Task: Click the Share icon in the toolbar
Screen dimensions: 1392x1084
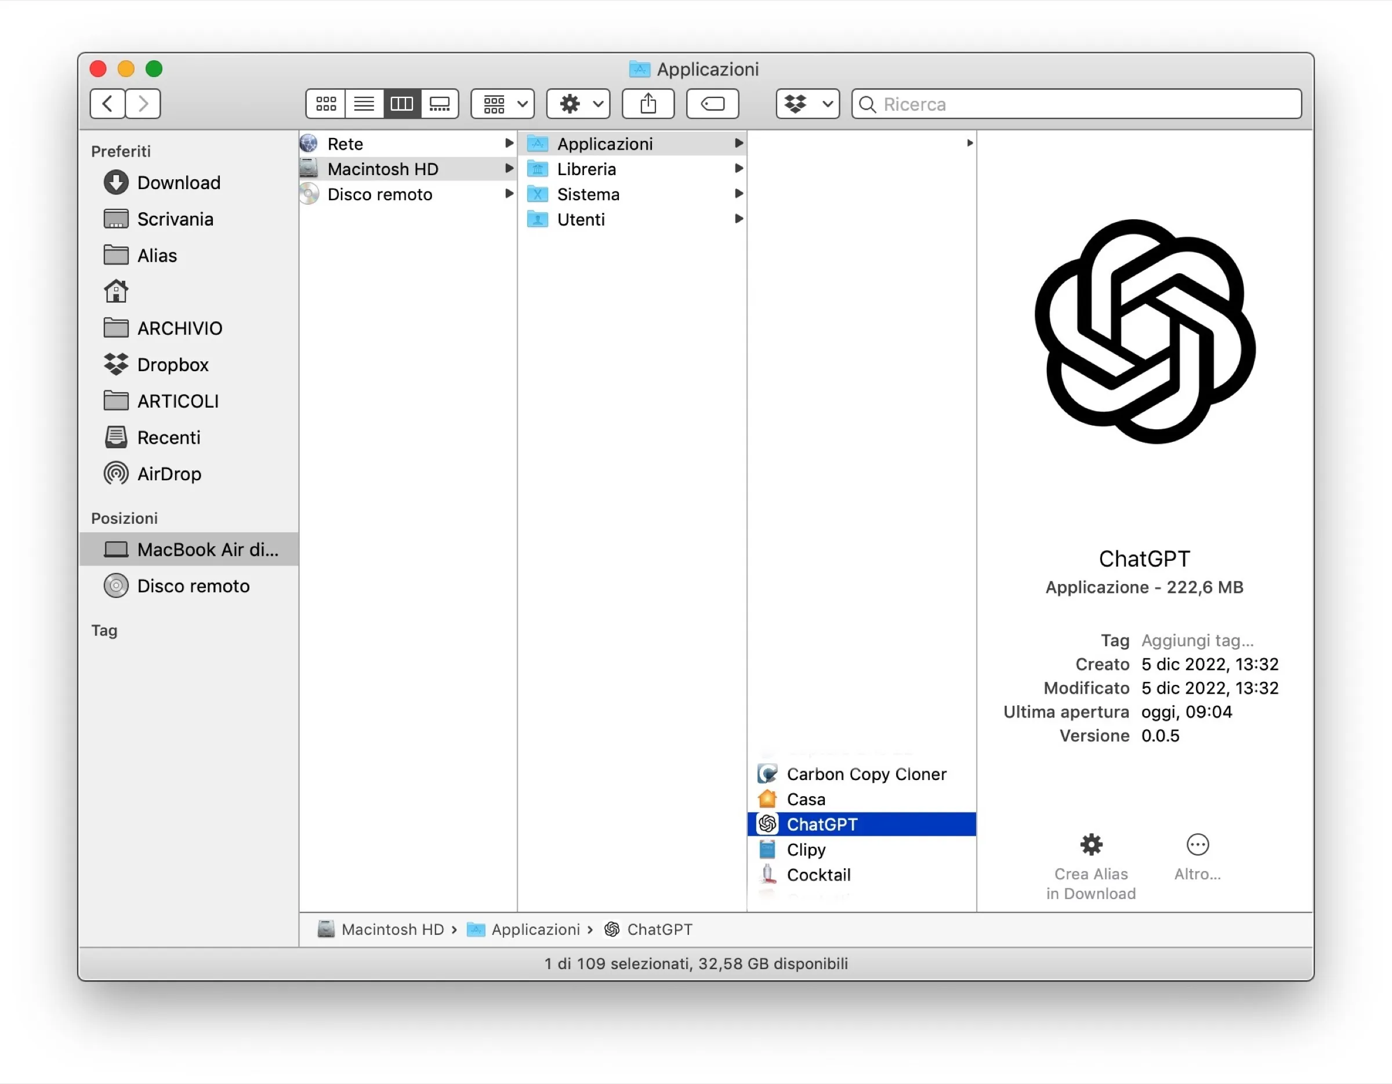Action: [648, 103]
